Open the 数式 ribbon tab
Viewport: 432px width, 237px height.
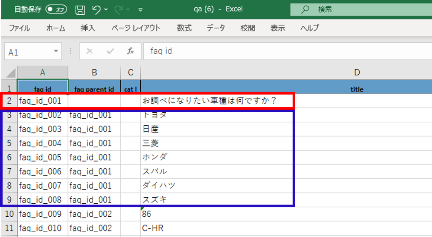pyautogui.click(x=184, y=28)
